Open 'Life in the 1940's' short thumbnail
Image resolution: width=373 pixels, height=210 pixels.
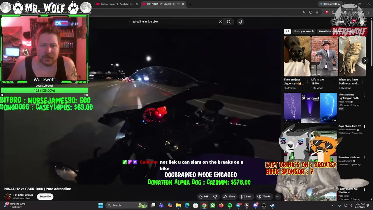click(x=325, y=56)
